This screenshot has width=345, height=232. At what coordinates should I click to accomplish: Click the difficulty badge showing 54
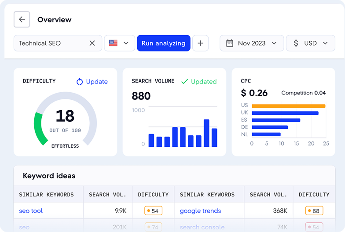[x=153, y=211]
